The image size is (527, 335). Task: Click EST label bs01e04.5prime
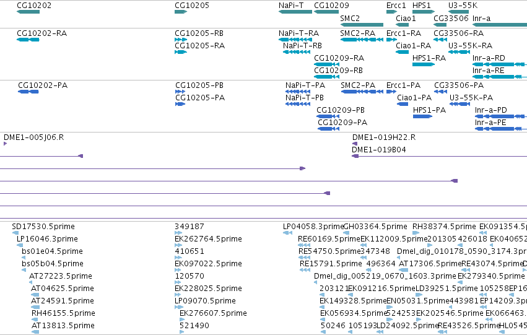(x=52, y=251)
